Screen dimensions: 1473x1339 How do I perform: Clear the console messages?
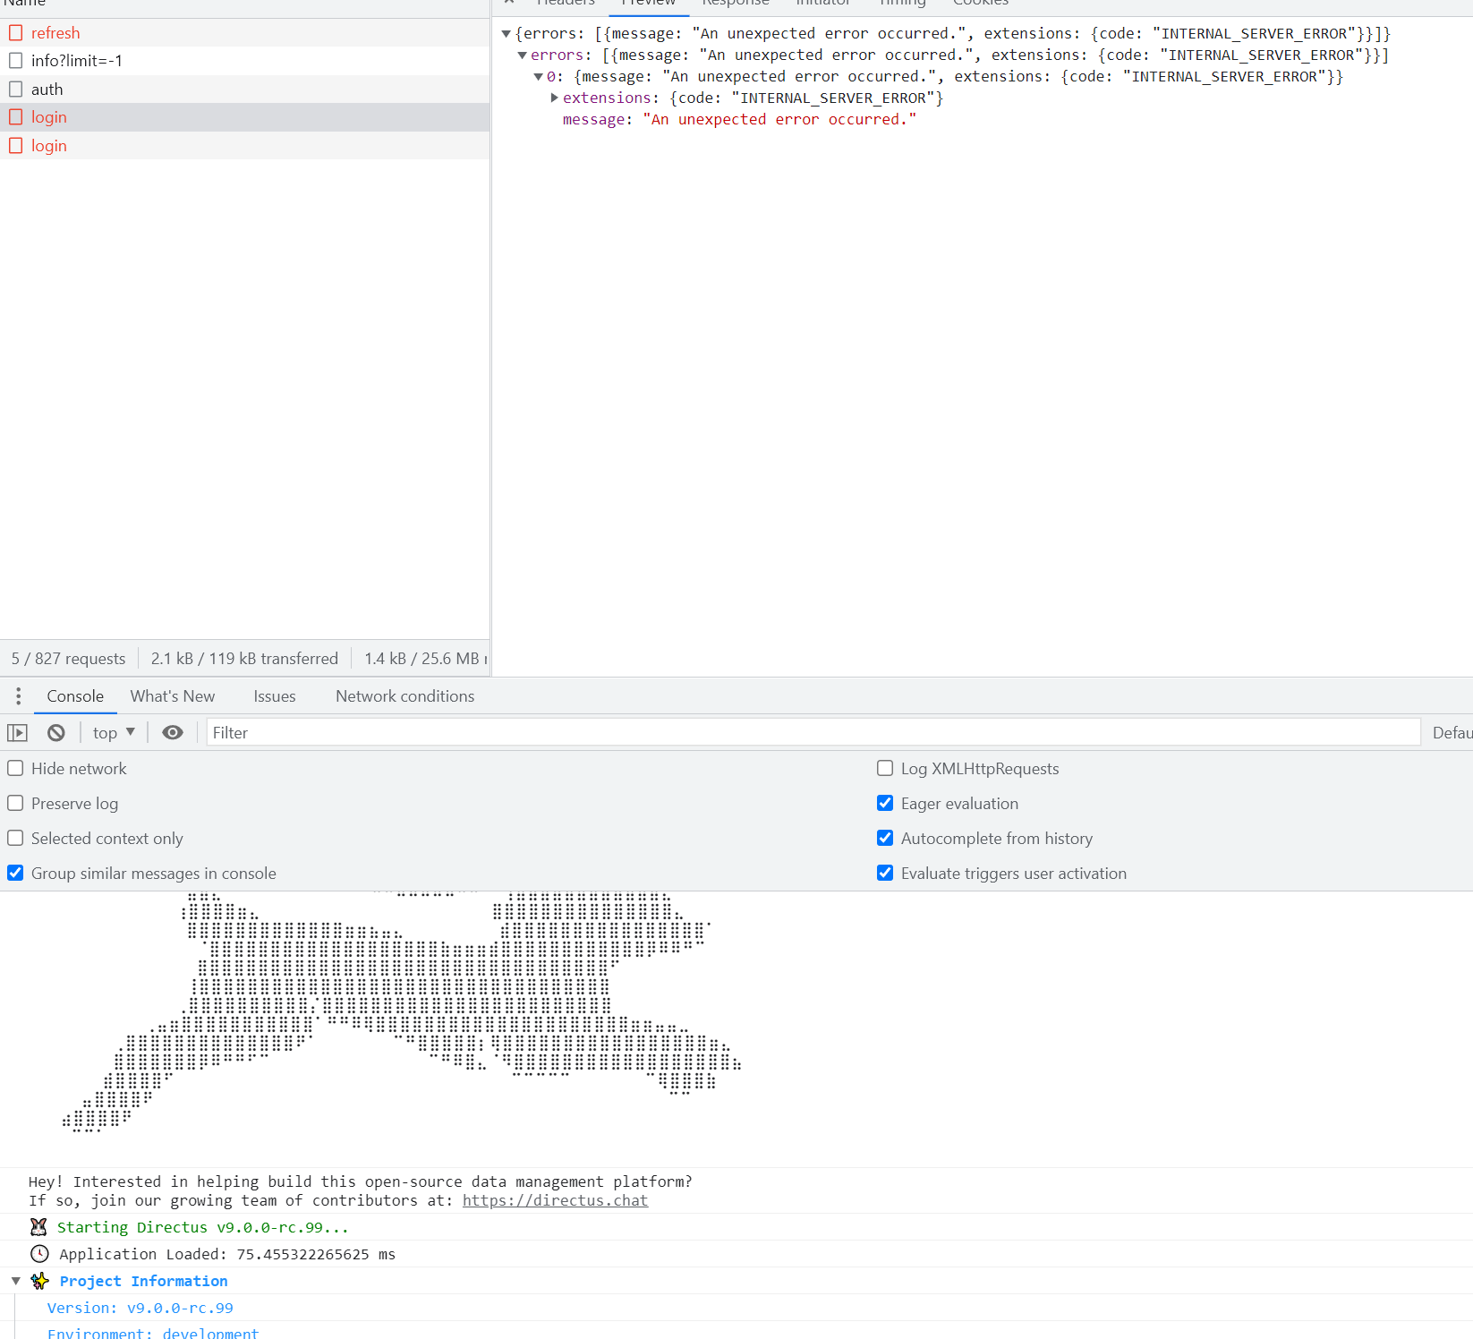coord(55,732)
